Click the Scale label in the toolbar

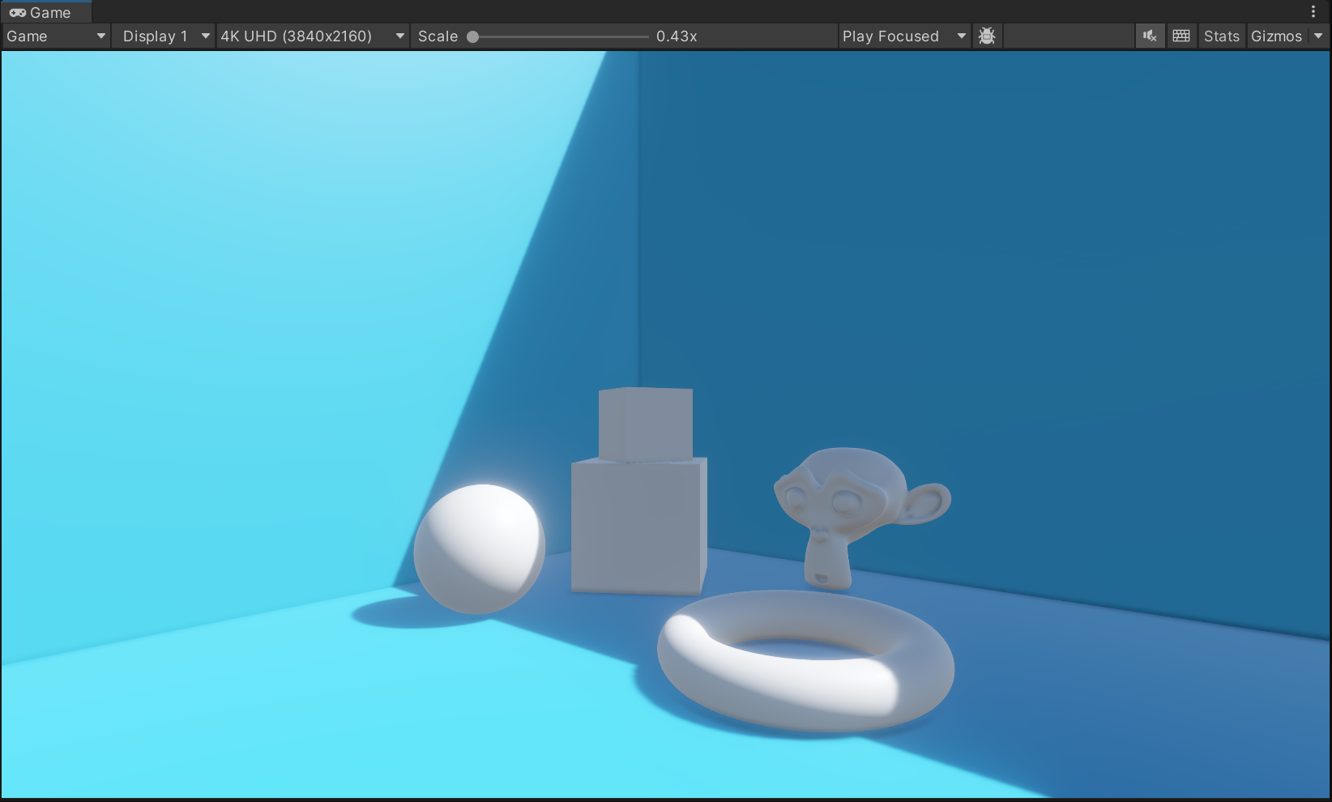point(438,36)
